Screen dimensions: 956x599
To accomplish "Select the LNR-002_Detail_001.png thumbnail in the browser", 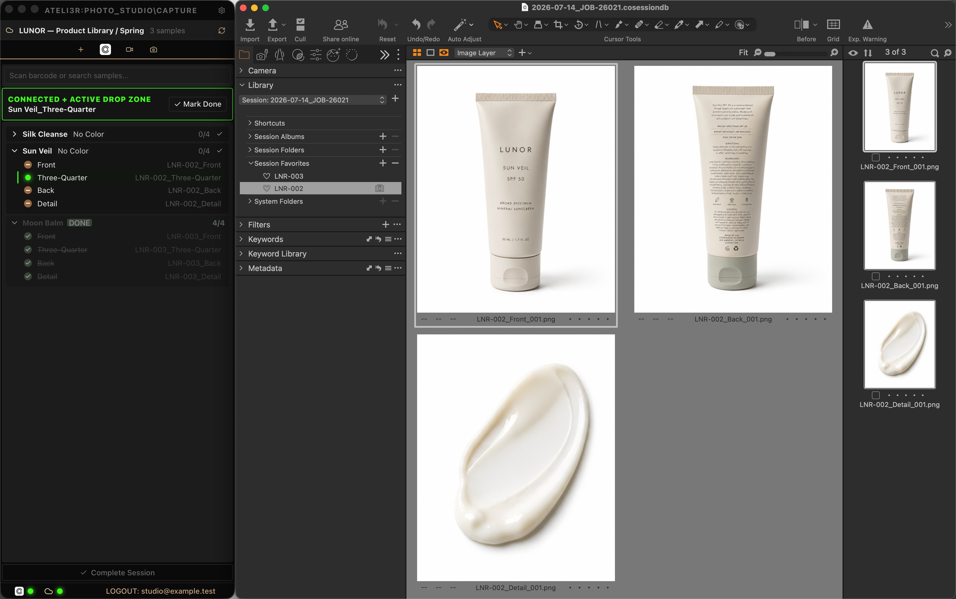I will tap(899, 344).
